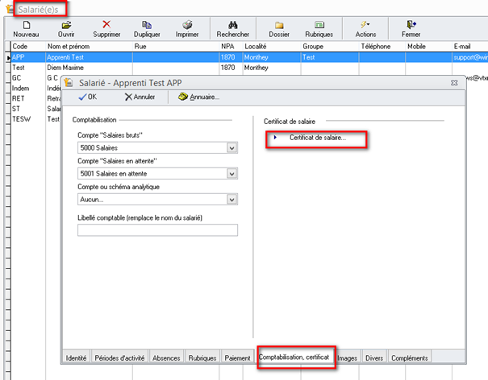
Task: Click the Libellé comptable text field
Action: pyautogui.click(x=157, y=230)
